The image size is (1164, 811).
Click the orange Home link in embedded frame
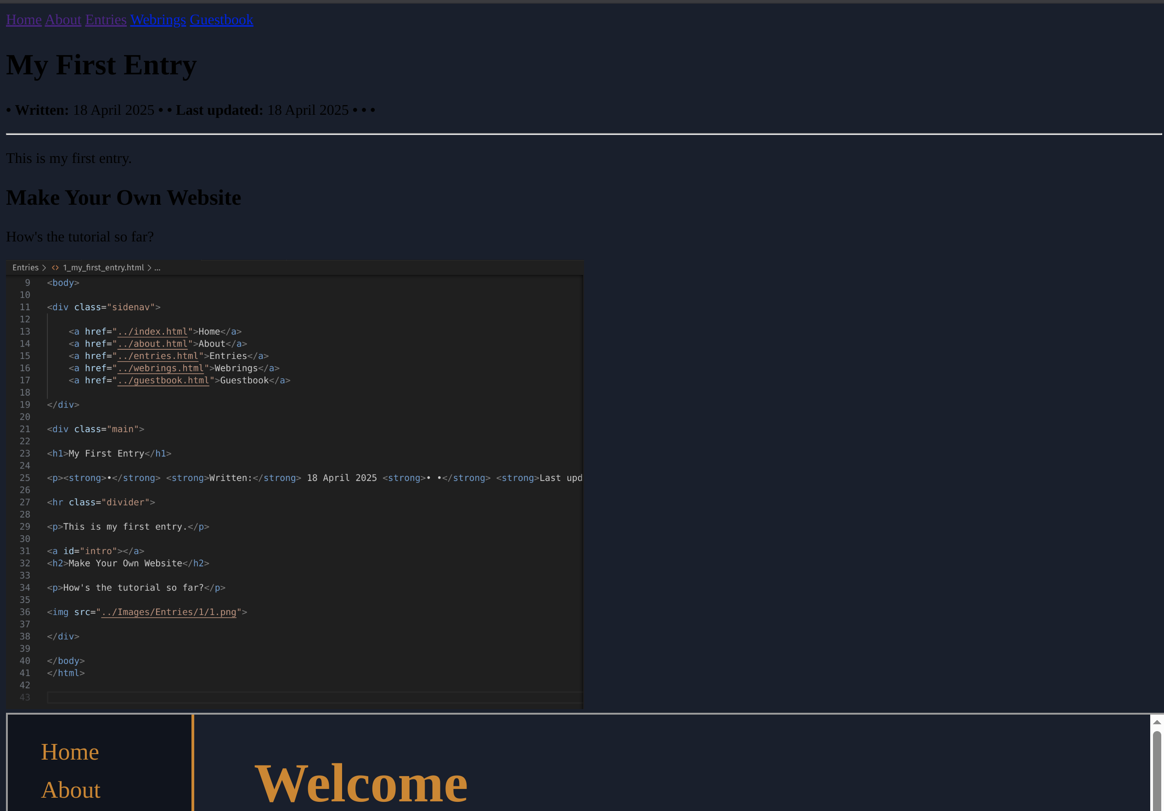tap(70, 752)
